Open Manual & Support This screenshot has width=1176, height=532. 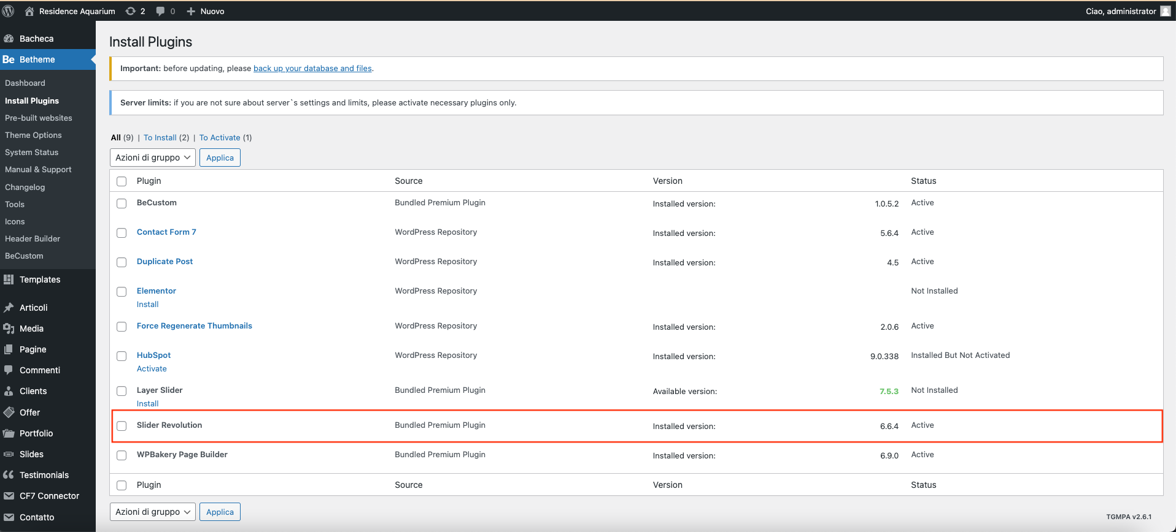[38, 169]
